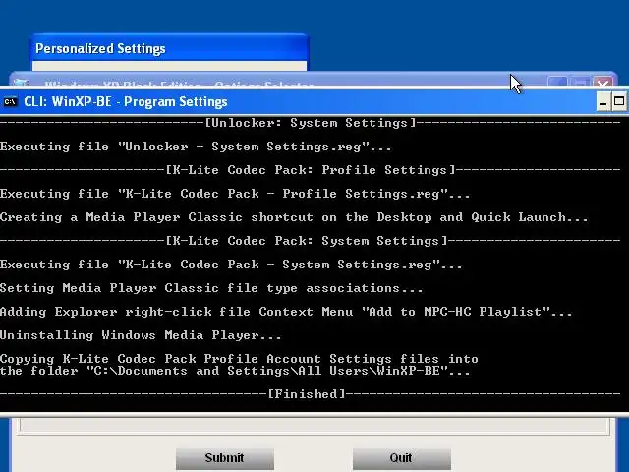Click 'Executing file "K-Lite Codec Pack - Profile Settings.reg"' line

(235, 194)
